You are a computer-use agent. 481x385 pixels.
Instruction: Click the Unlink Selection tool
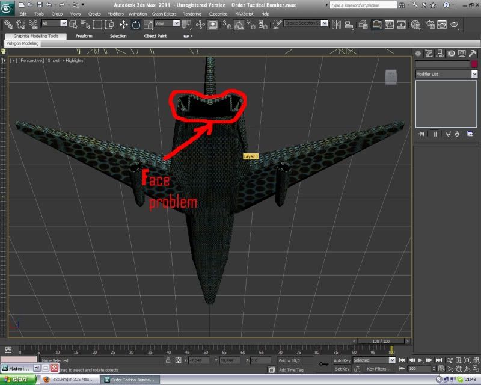coord(20,25)
